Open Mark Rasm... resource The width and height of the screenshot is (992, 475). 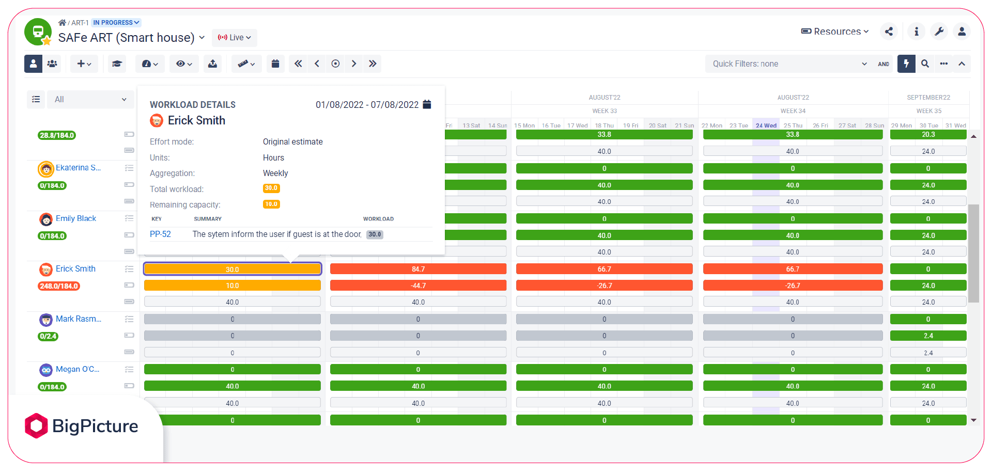pyautogui.click(x=79, y=319)
